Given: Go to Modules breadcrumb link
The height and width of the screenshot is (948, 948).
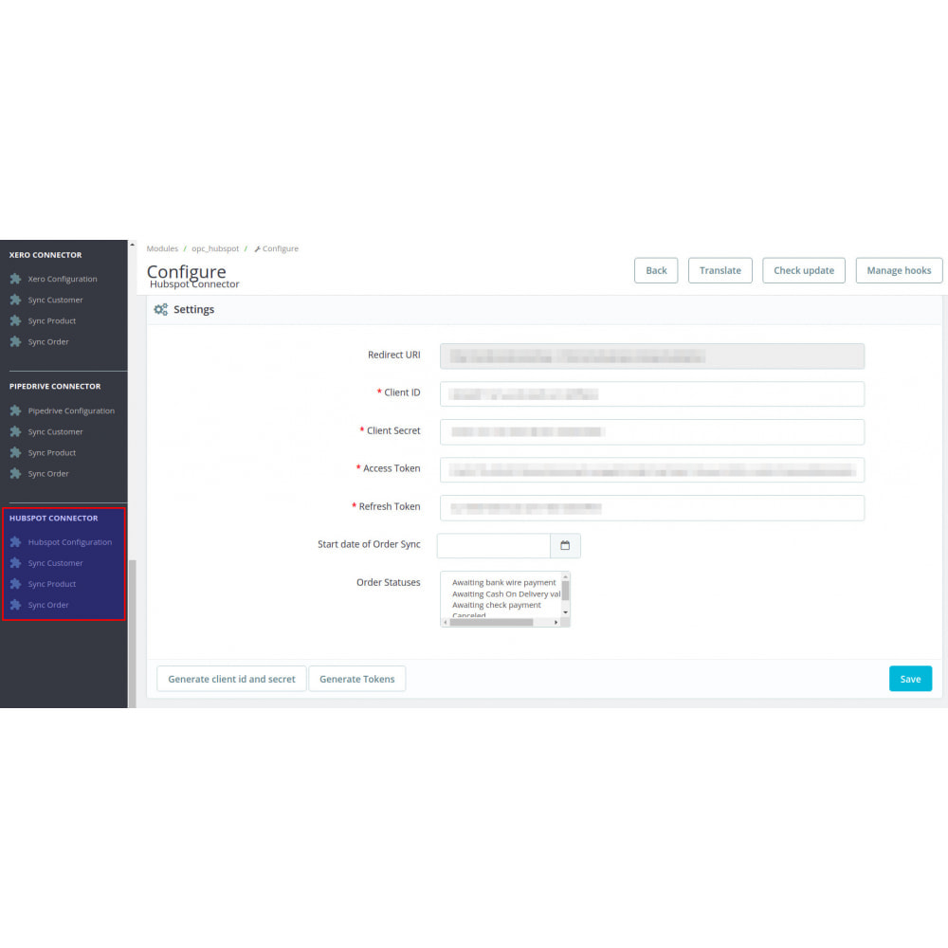Looking at the screenshot, I should pos(162,248).
